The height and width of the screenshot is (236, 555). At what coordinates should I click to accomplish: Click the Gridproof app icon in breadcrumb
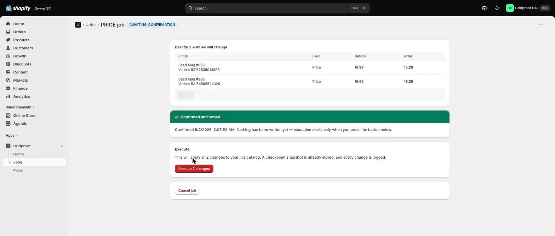pos(78,25)
